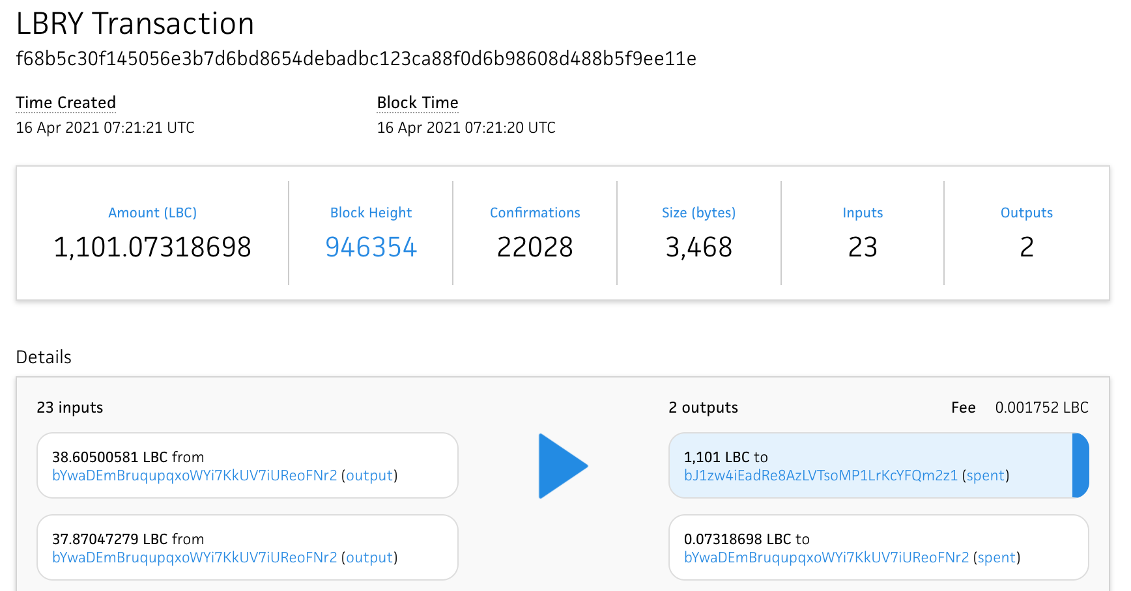Image resolution: width=1131 pixels, height=591 pixels.
Task: Click the Confirmations label
Action: 535,213
